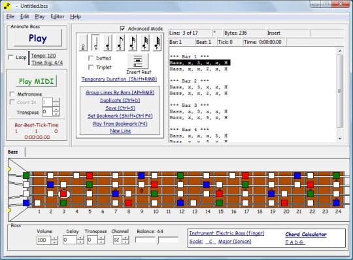Screen dimensions: 353x260
Task: Decrease Channel number with down arrow
Action: (x=126, y=242)
